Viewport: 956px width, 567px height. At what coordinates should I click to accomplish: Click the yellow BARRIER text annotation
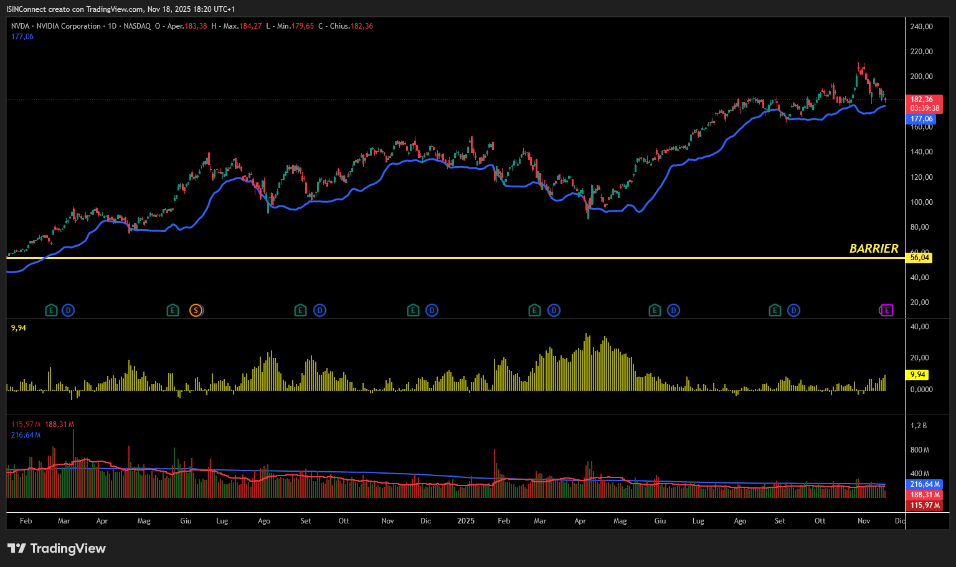click(874, 248)
